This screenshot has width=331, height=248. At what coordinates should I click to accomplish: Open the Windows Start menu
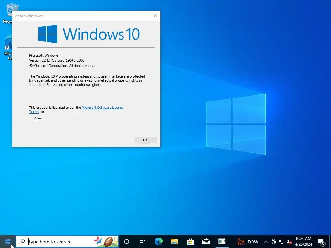8,242
